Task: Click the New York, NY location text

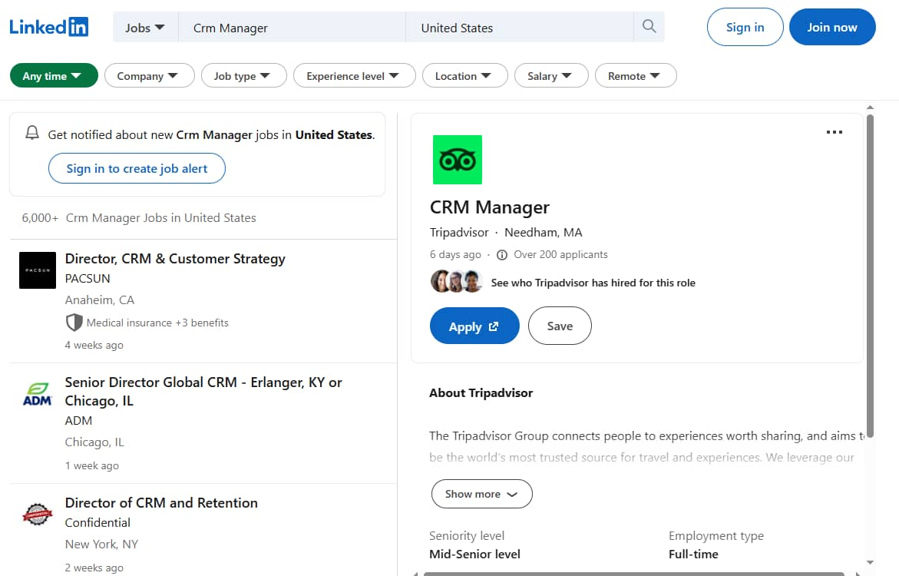Action: coord(101,545)
